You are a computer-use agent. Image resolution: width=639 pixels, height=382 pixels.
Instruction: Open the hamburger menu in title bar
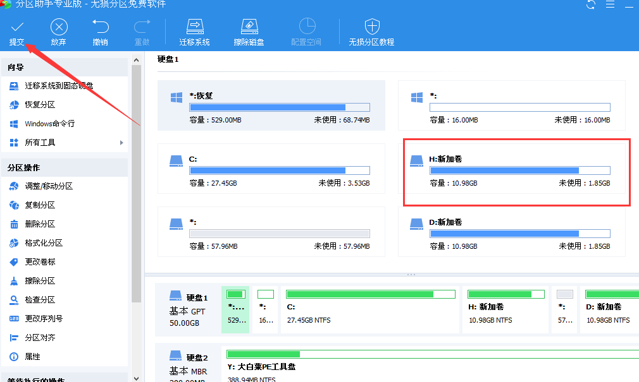coord(610,4)
